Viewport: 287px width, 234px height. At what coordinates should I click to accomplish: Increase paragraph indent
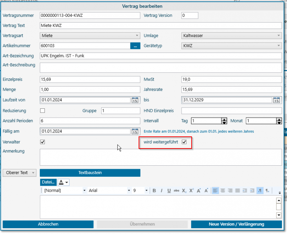point(252,191)
